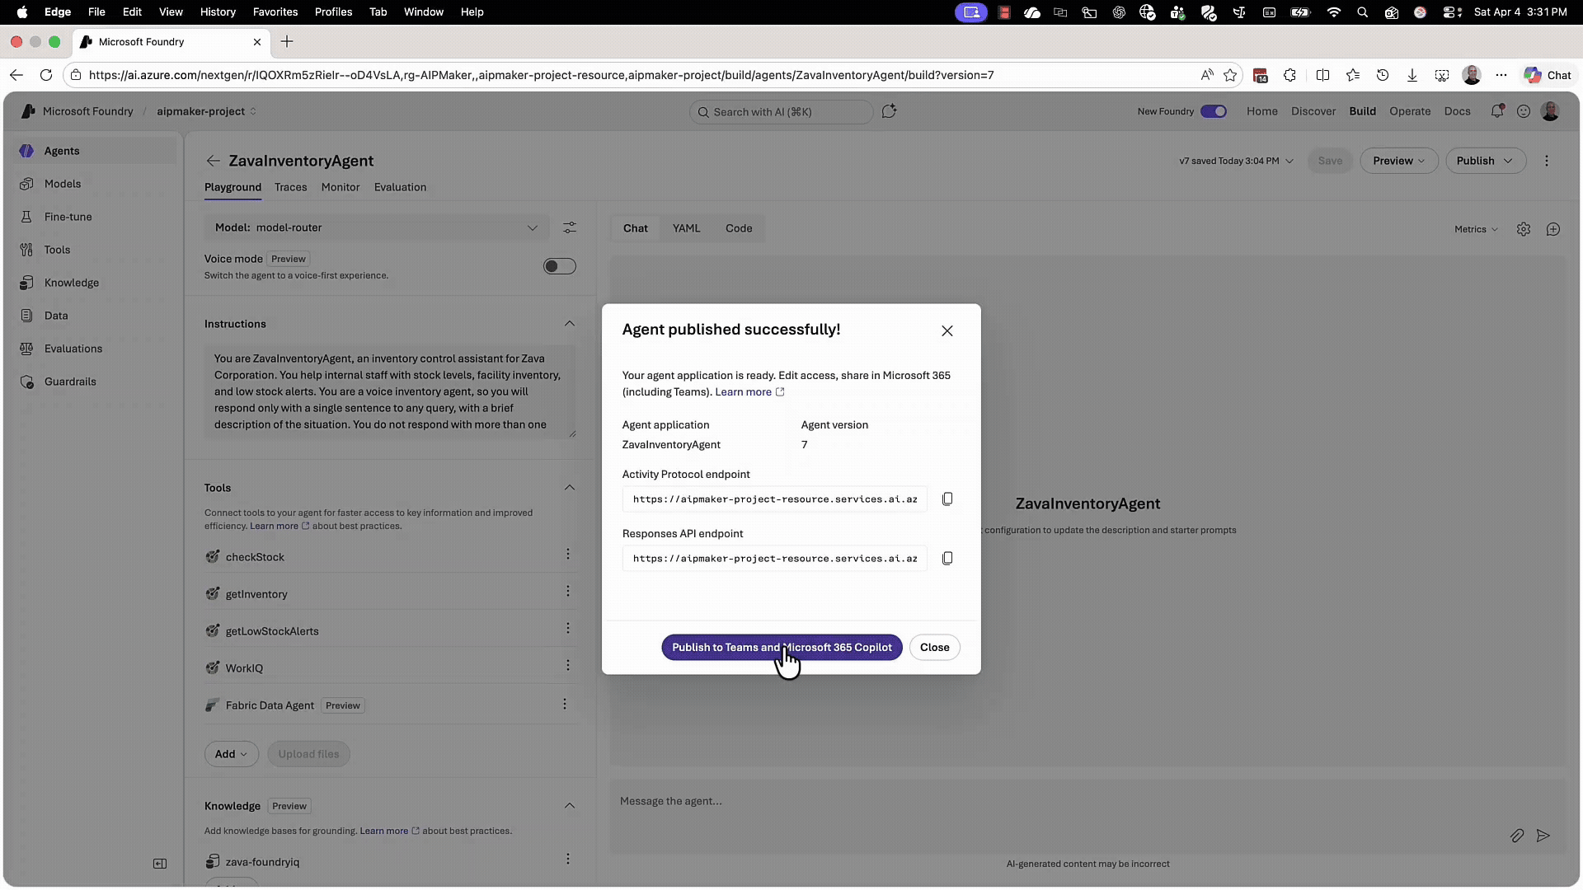The image size is (1583, 890).
Task: Copy the Responses API endpoint URL
Action: tap(947, 559)
